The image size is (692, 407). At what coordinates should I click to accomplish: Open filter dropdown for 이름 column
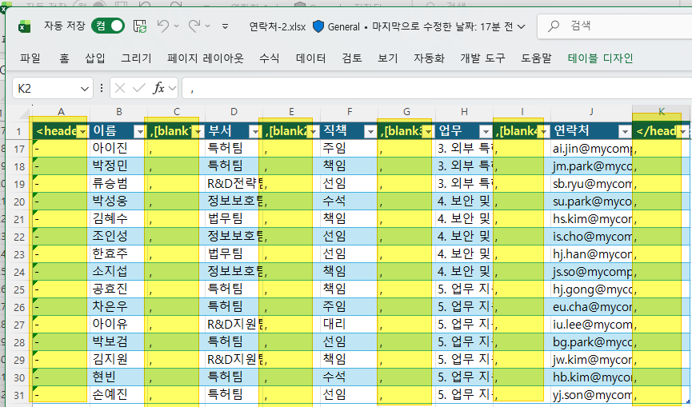[140, 131]
